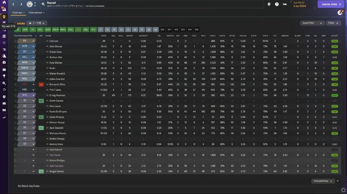The height and width of the screenshot is (194, 347).
Task: Open the STC position dropdown for Haaland
Action: [26, 95]
